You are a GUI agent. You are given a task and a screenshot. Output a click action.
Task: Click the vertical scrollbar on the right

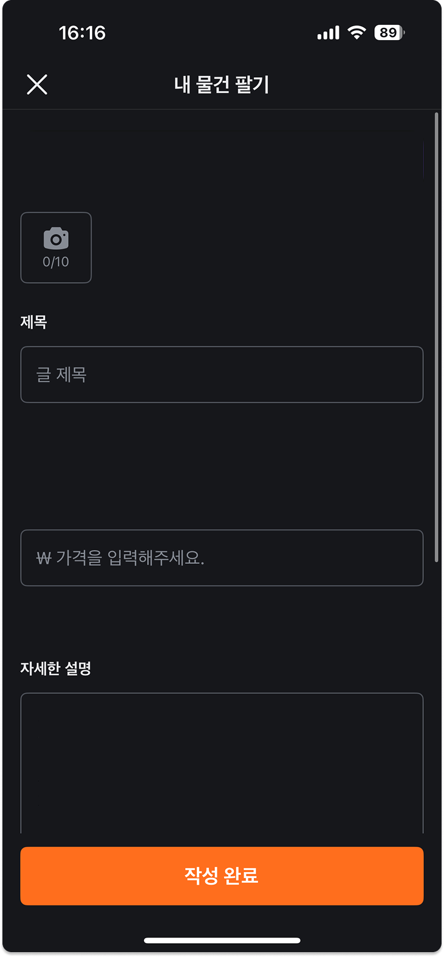(437, 337)
